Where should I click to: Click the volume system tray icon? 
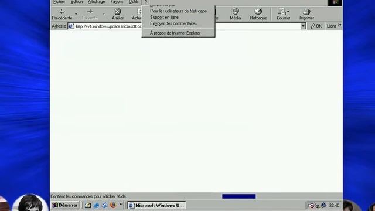(x=323, y=205)
